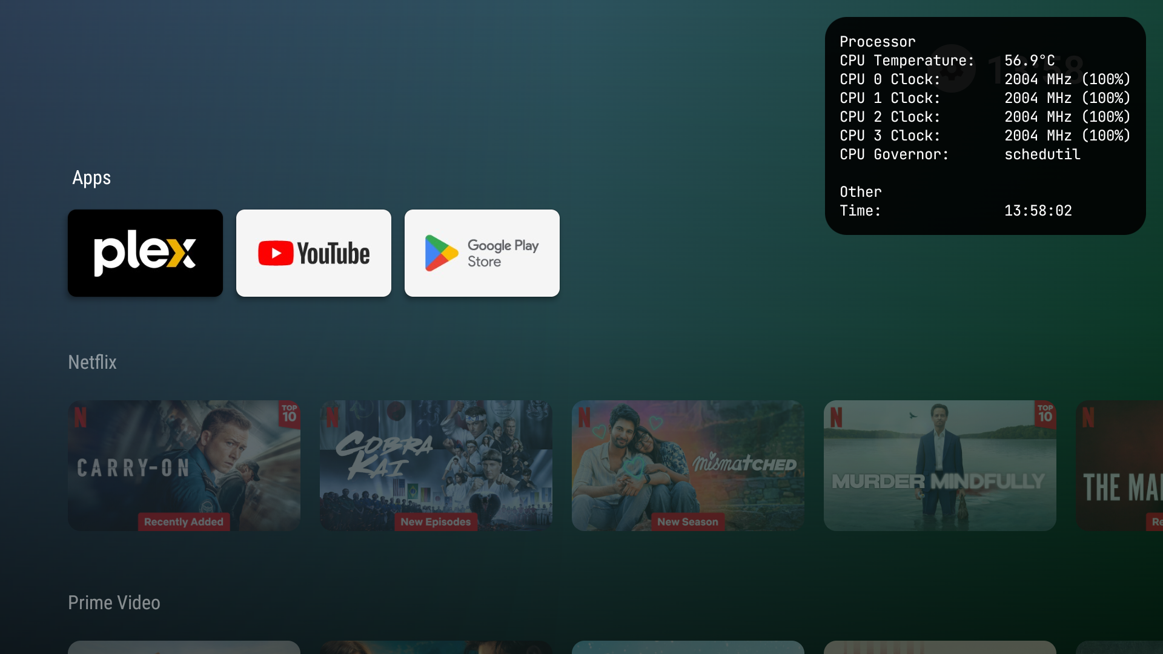Click the New Episodes badge on Cobra Kai

coord(436,522)
